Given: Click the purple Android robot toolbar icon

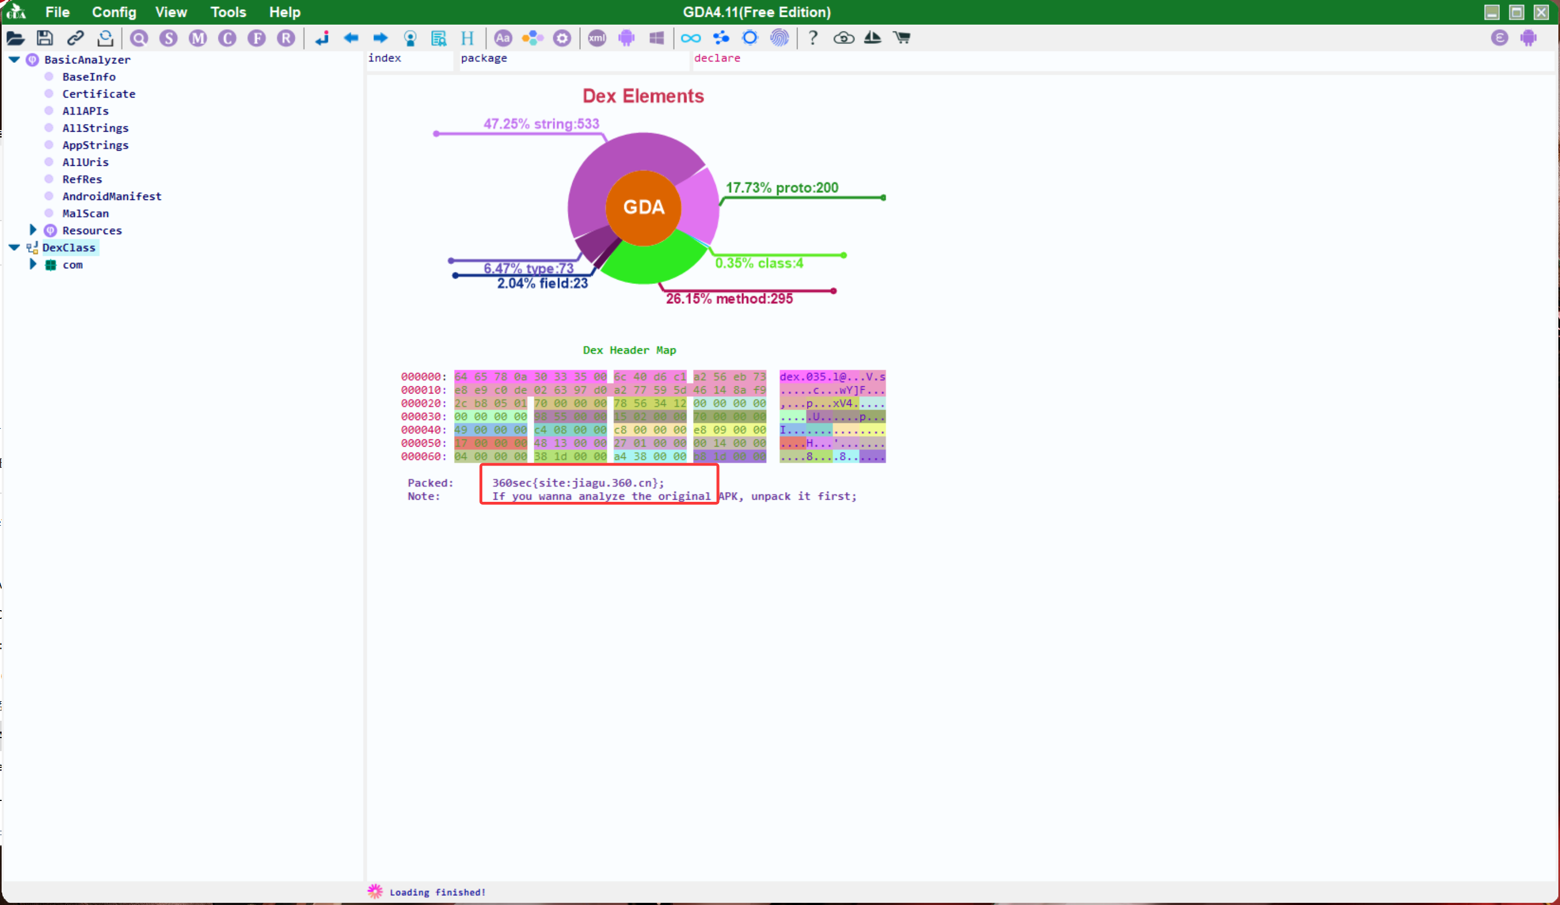Looking at the screenshot, I should (x=626, y=38).
